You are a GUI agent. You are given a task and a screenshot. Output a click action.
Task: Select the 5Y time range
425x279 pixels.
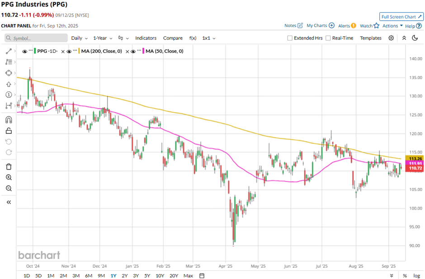tap(147, 275)
